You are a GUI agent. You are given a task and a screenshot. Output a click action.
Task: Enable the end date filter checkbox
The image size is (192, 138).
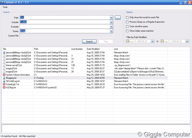pyautogui.click(x=162, y=41)
